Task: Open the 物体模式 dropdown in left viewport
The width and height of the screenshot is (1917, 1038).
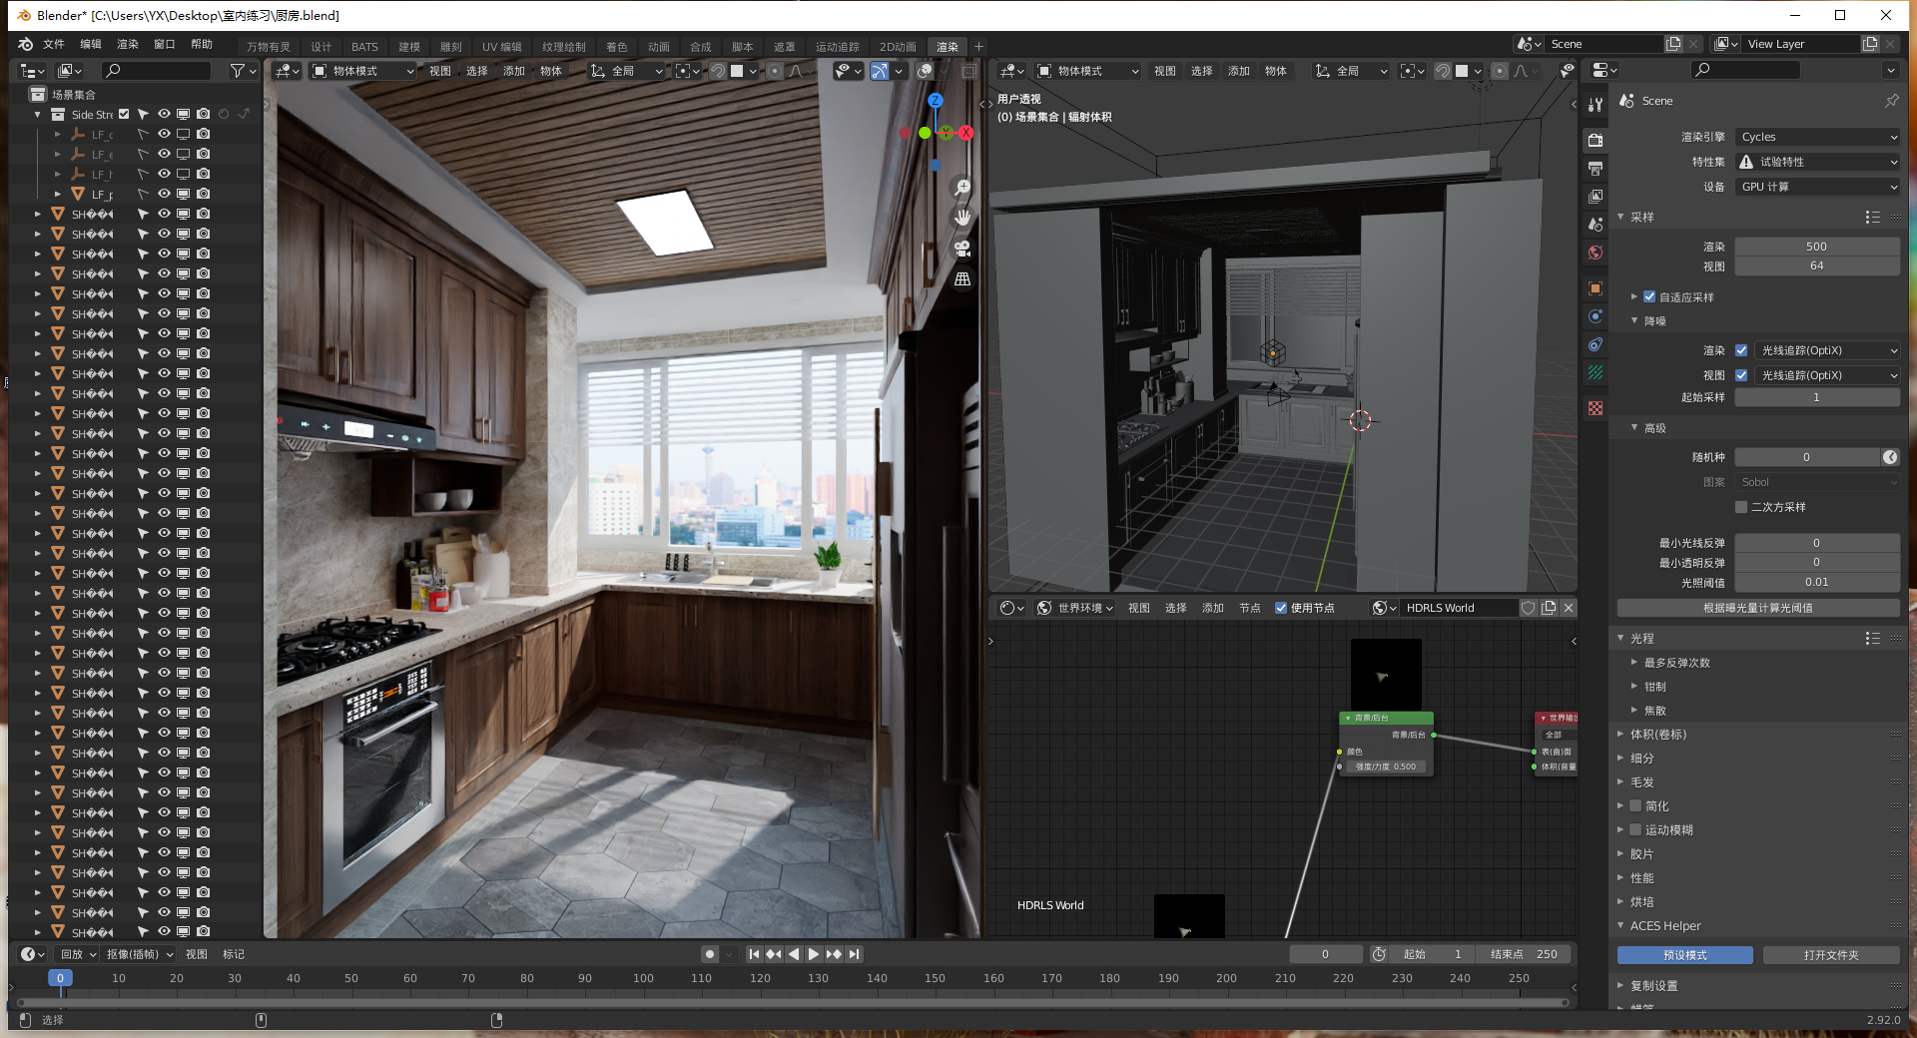Action: (x=362, y=71)
